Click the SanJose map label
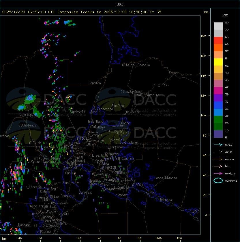The image size is (240, 242). point(118,106)
